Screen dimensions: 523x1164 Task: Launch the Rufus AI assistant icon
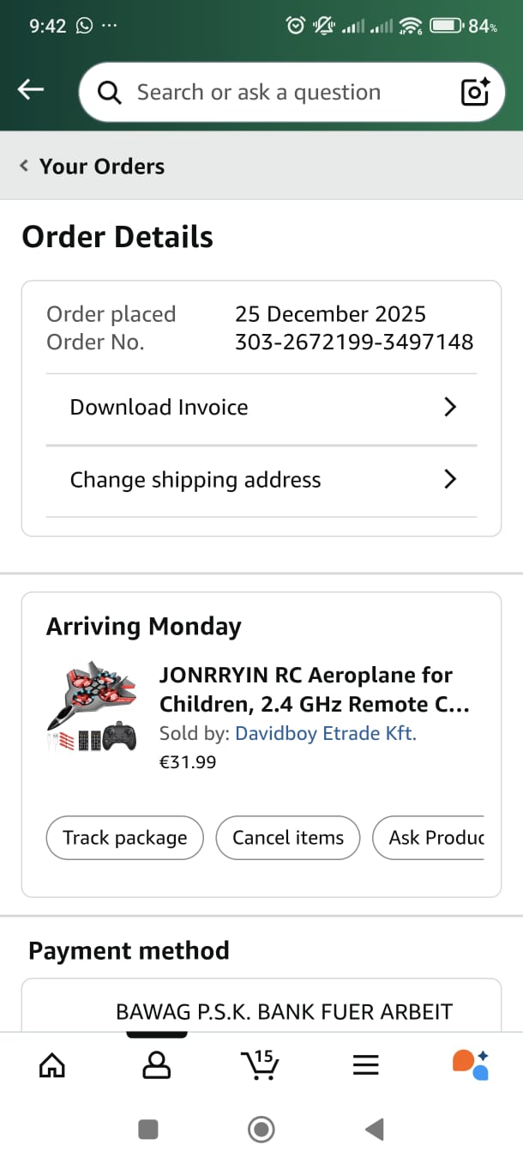tap(470, 1064)
